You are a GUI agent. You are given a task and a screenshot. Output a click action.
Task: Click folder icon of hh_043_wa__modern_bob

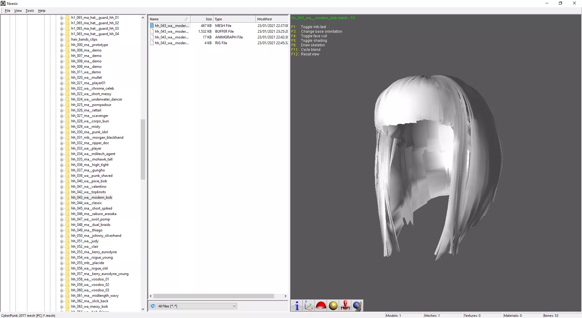pos(67,197)
